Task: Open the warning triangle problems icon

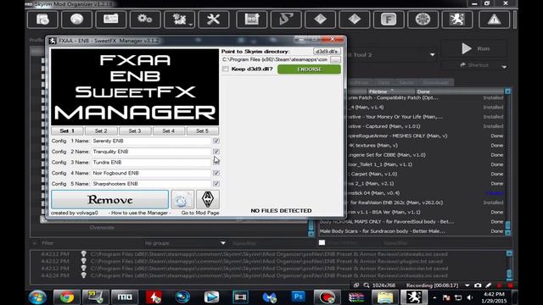Action: [494, 19]
